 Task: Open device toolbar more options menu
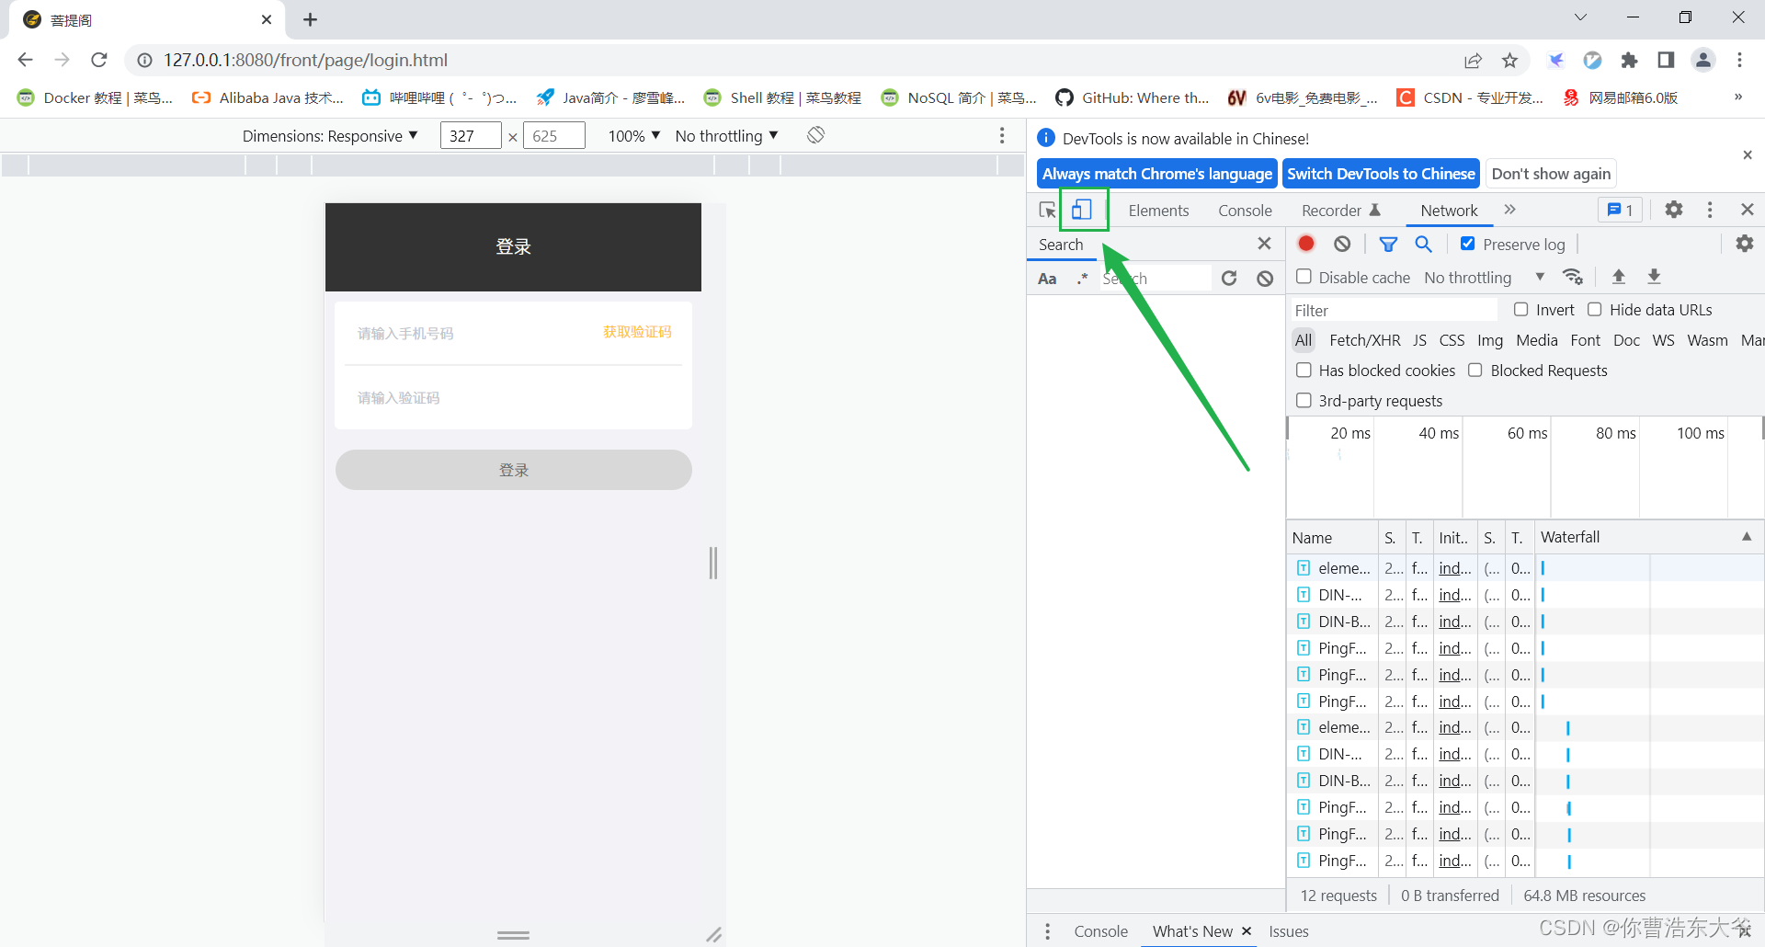coord(1002,135)
